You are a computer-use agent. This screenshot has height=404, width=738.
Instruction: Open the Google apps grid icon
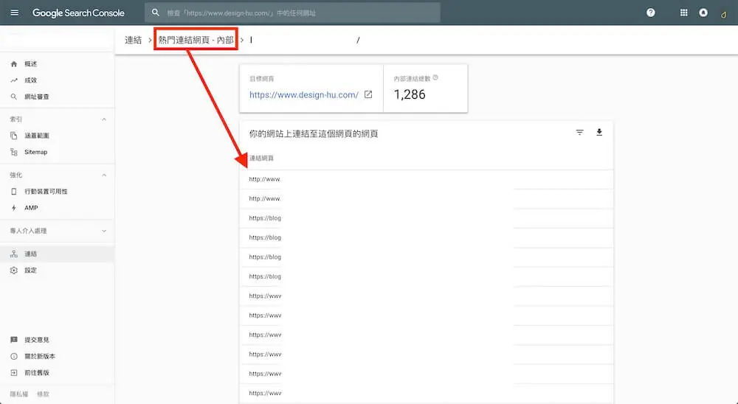(684, 13)
